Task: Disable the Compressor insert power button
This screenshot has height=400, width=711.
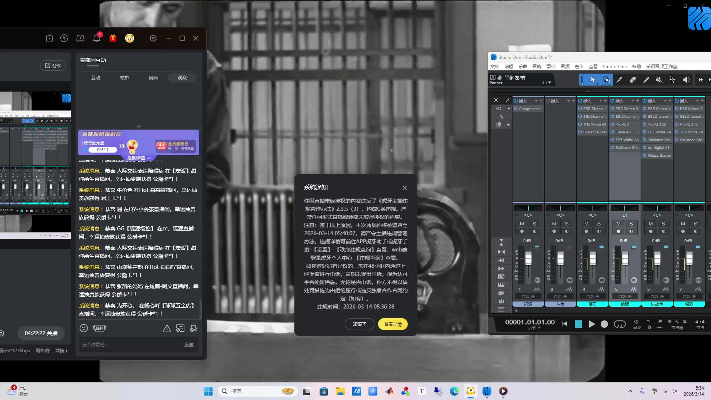Action: point(516,109)
